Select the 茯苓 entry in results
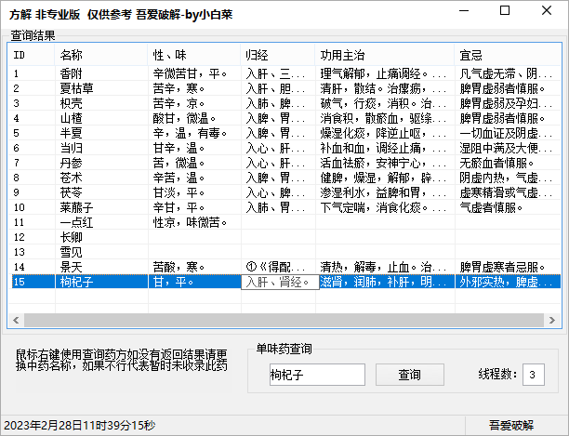 [x=71, y=192]
